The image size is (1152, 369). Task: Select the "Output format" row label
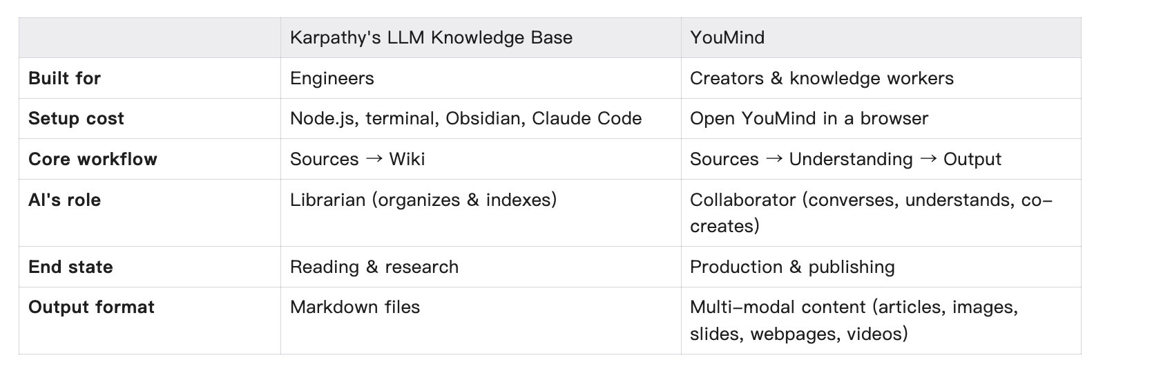point(91,307)
